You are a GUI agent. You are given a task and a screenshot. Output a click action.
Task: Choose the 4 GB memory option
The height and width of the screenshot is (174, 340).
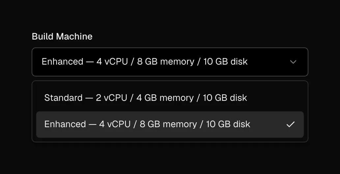170,98
